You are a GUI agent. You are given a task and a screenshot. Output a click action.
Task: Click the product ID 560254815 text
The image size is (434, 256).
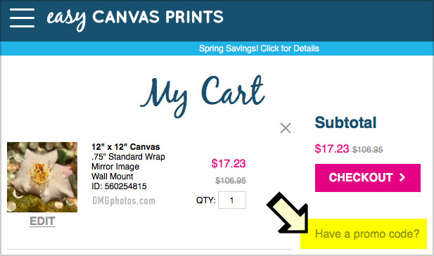click(119, 186)
